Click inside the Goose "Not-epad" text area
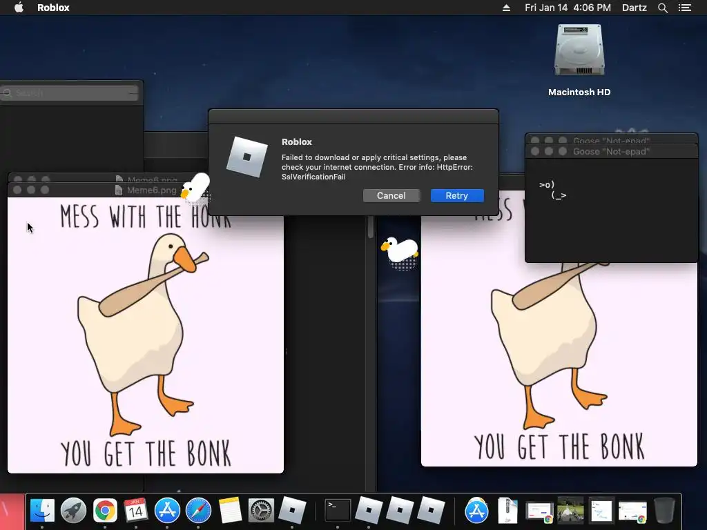 pyautogui.click(x=611, y=210)
